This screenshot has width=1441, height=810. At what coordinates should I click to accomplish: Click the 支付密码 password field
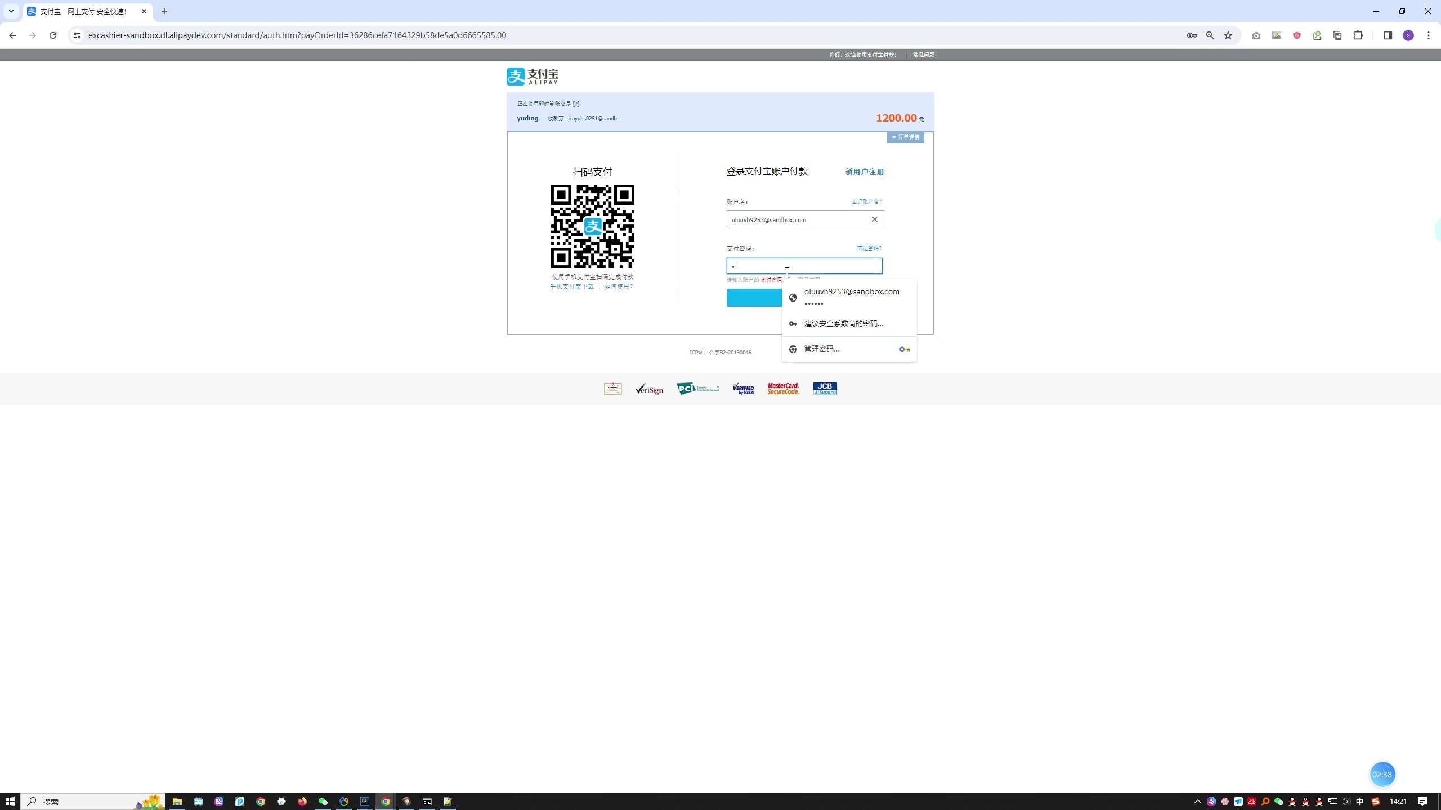tap(804, 265)
